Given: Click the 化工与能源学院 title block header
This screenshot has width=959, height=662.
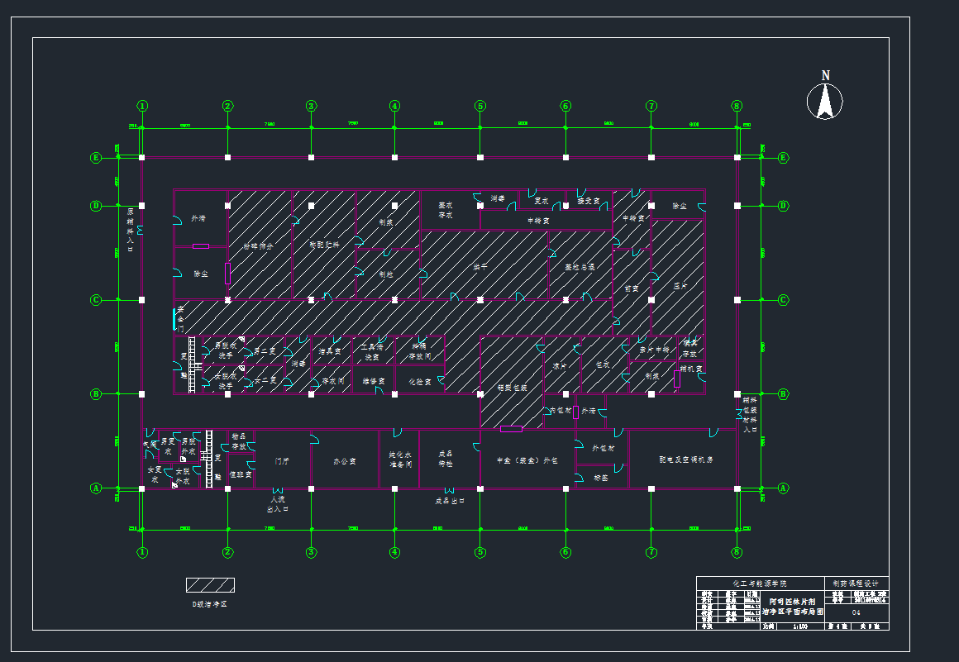Looking at the screenshot, I should click(761, 583).
